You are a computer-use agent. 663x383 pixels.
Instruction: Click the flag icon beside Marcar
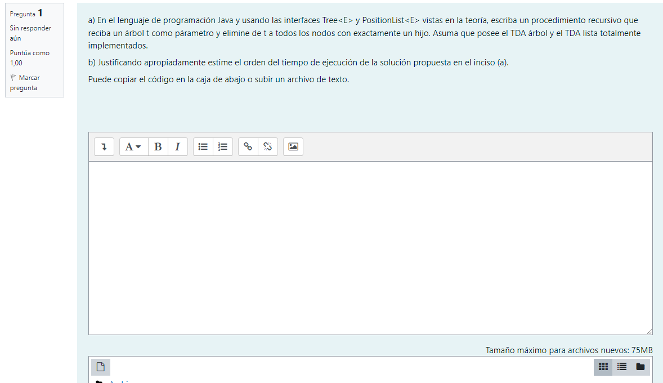[14, 78]
